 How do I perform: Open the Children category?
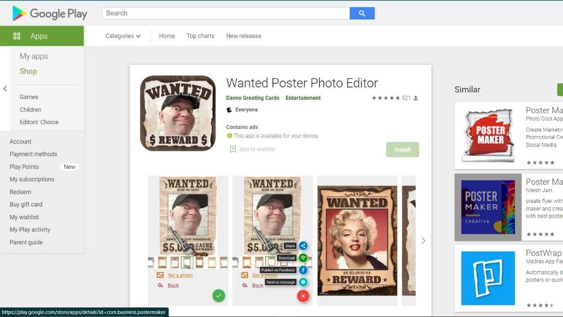[x=30, y=109]
